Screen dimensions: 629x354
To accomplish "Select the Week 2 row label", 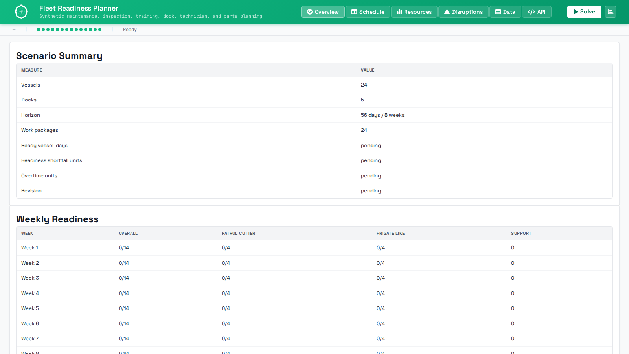I will click(x=30, y=263).
